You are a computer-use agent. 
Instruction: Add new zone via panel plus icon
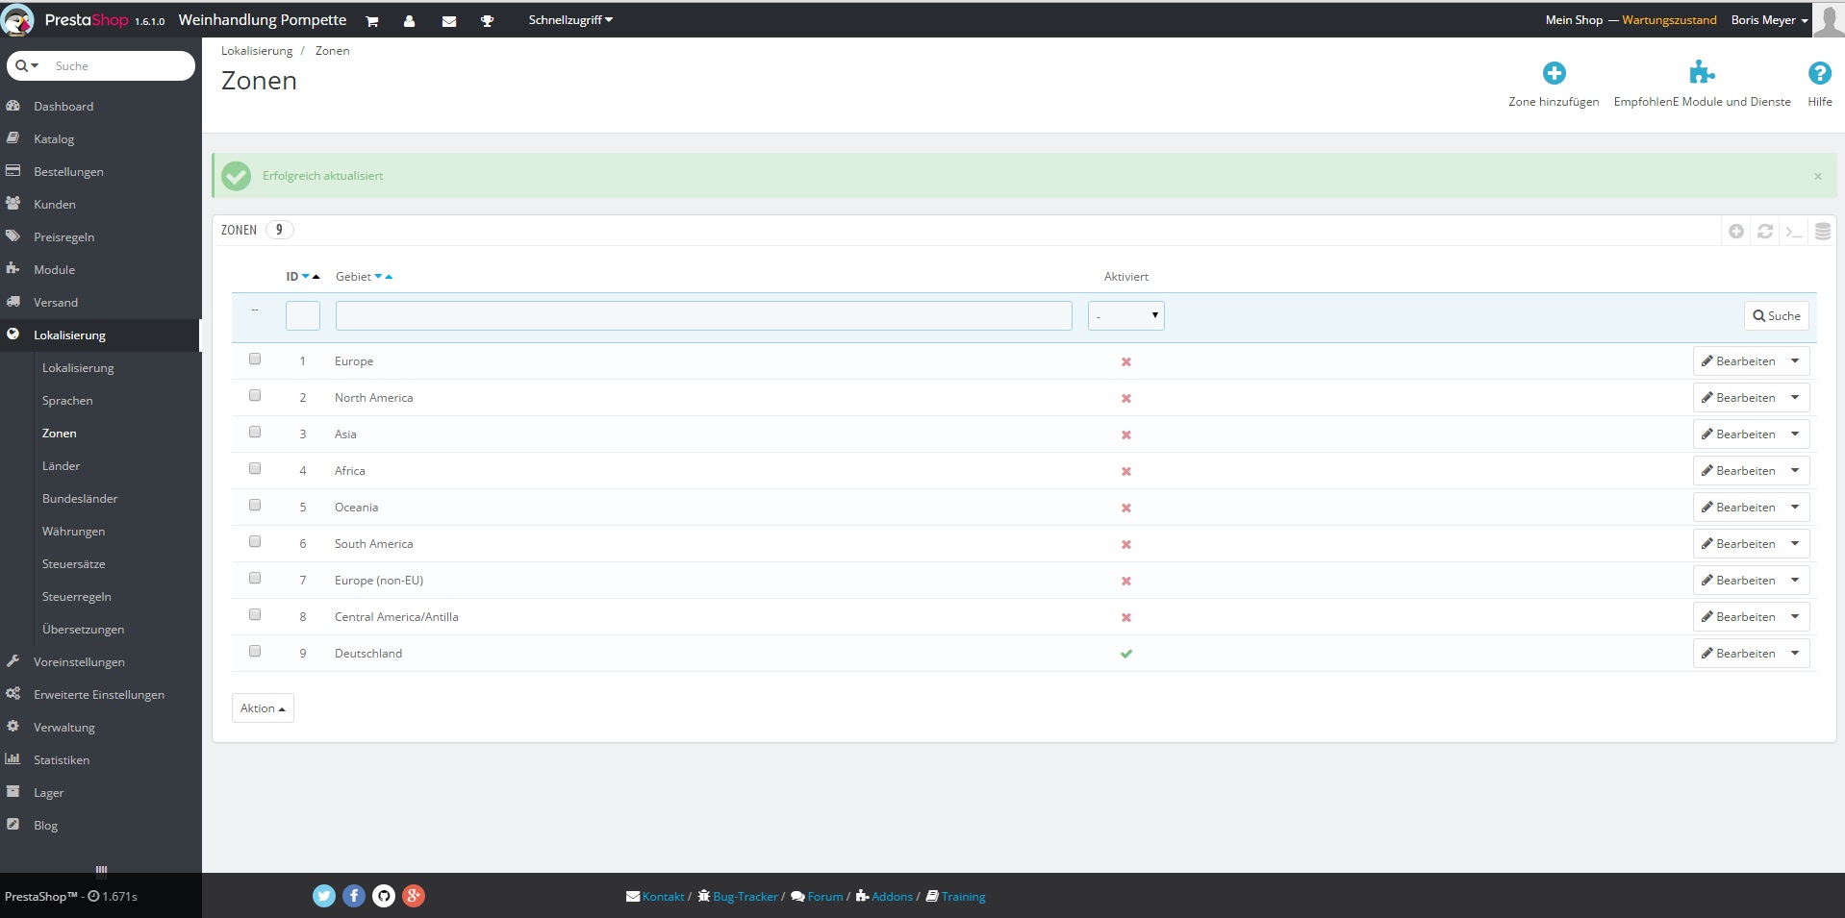pos(1736,232)
